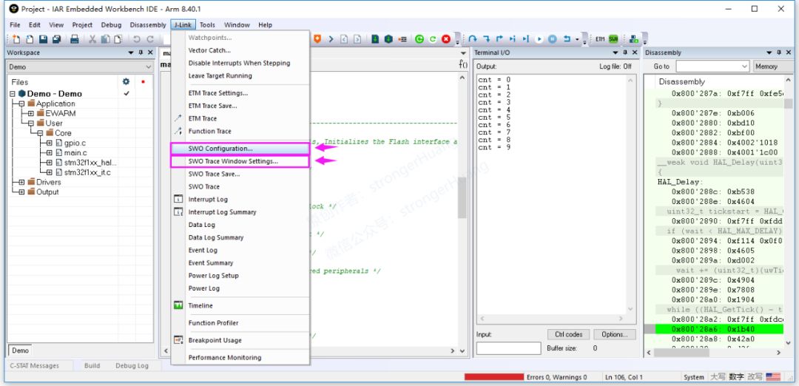Pin the Disassembly panel
Image resolution: width=799 pixels, height=386 pixels.
(778, 53)
